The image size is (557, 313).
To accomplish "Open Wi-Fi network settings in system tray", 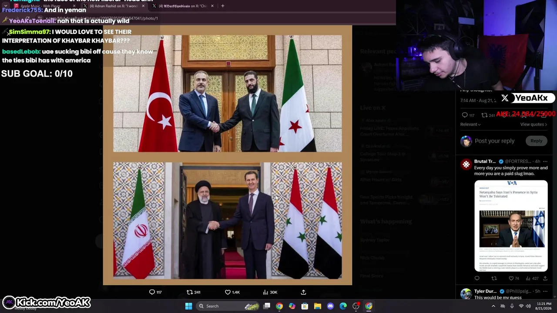I will [521, 306].
